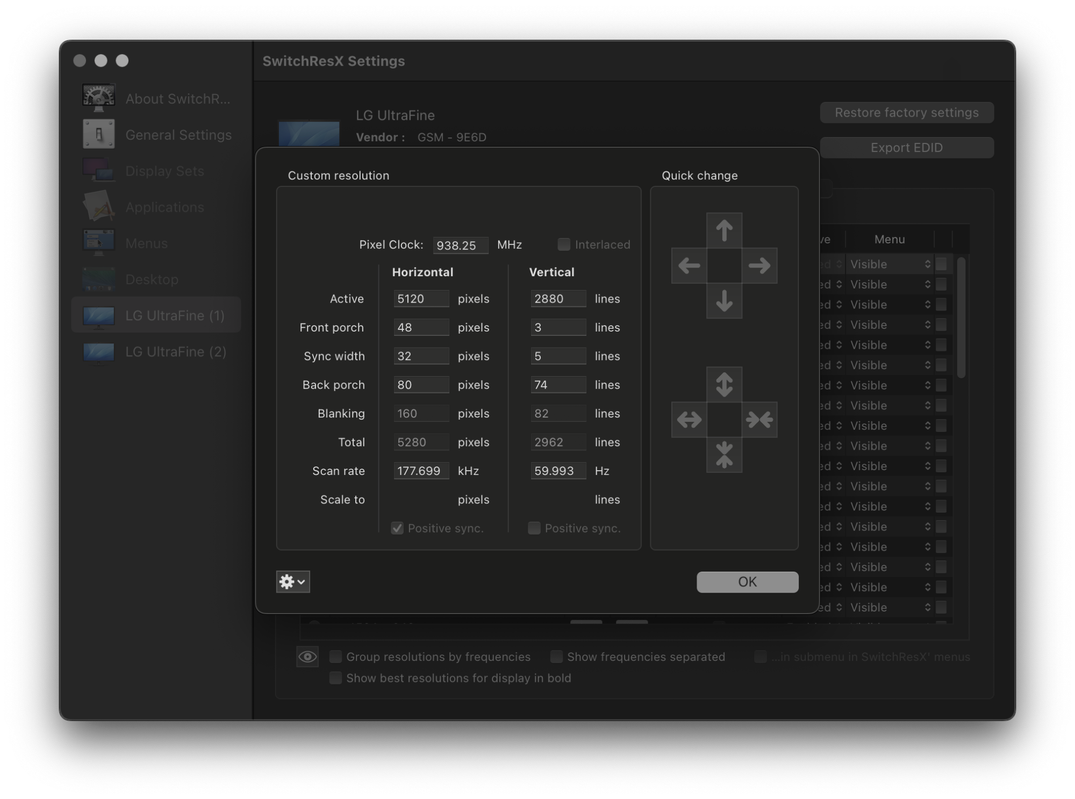Viewport: 1075px width, 799px height.
Task: Toggle Horizontal Positive sync checkbox
Action: pos(397,528)
